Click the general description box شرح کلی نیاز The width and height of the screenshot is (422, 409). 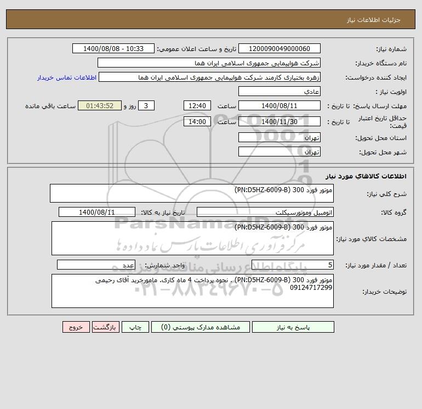(192, 193)
